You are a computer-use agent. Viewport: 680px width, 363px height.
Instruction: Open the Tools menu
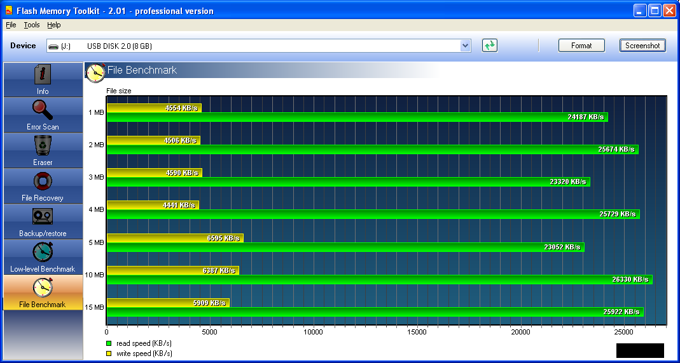pyautogui.click(x=32, y=25)
